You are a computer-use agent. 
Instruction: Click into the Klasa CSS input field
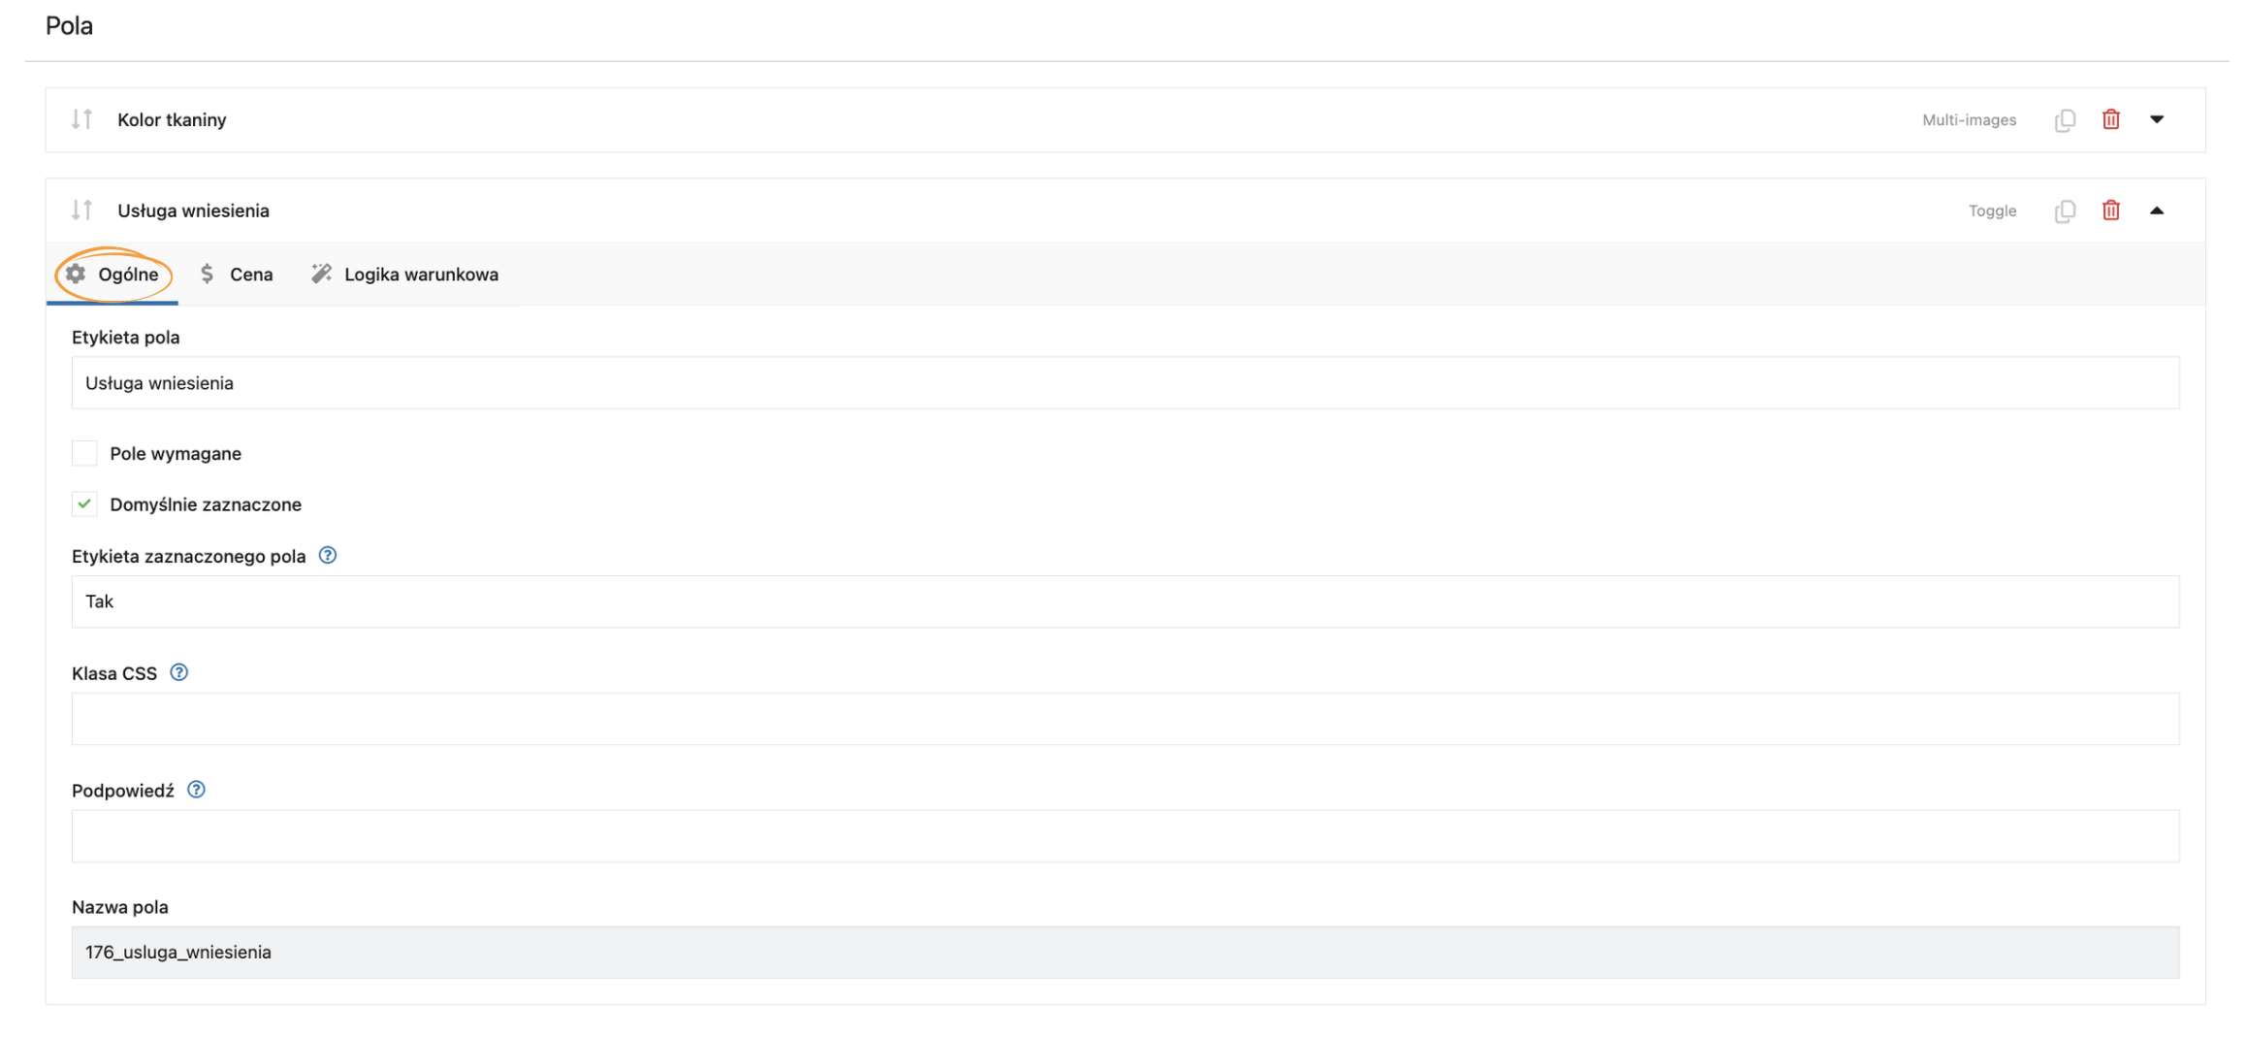[x=1125, y=719]
